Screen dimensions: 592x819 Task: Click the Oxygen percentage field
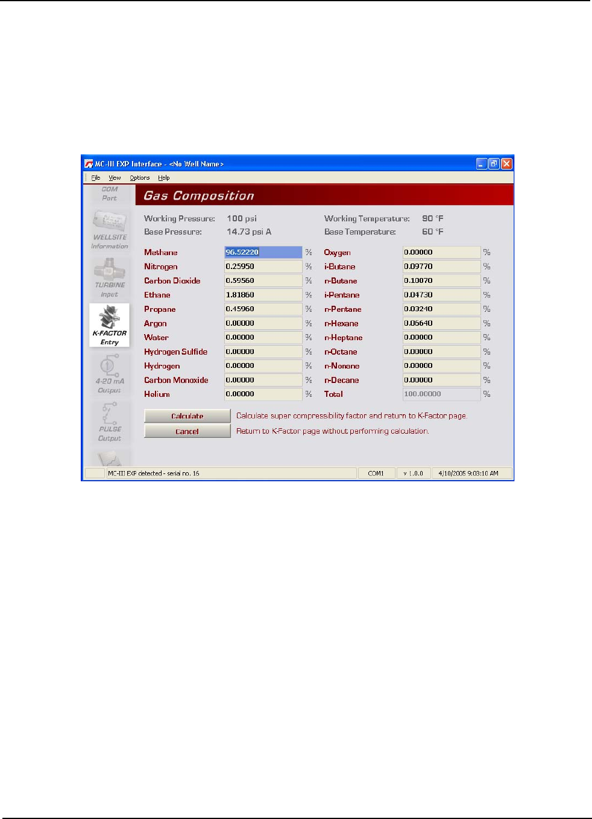(442, 252)
